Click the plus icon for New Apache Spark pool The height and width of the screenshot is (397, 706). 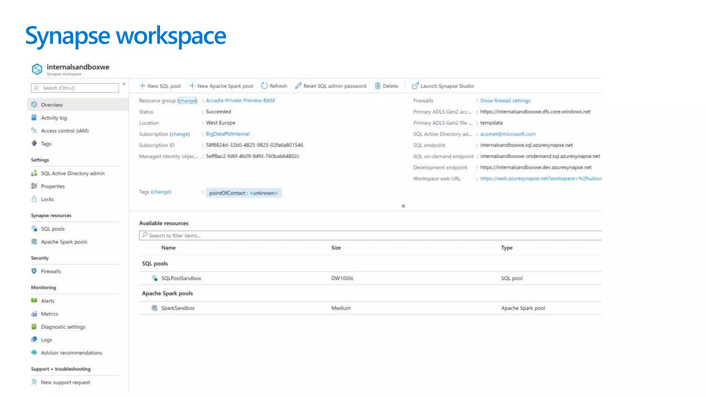click(x=192, y=85)
